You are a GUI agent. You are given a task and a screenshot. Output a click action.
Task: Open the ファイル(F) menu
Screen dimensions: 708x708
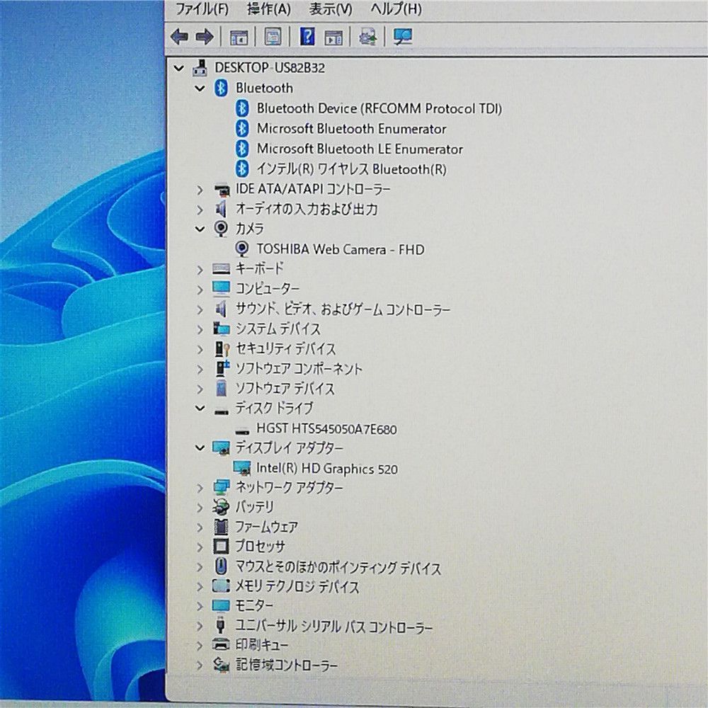[x=202, y=9]
